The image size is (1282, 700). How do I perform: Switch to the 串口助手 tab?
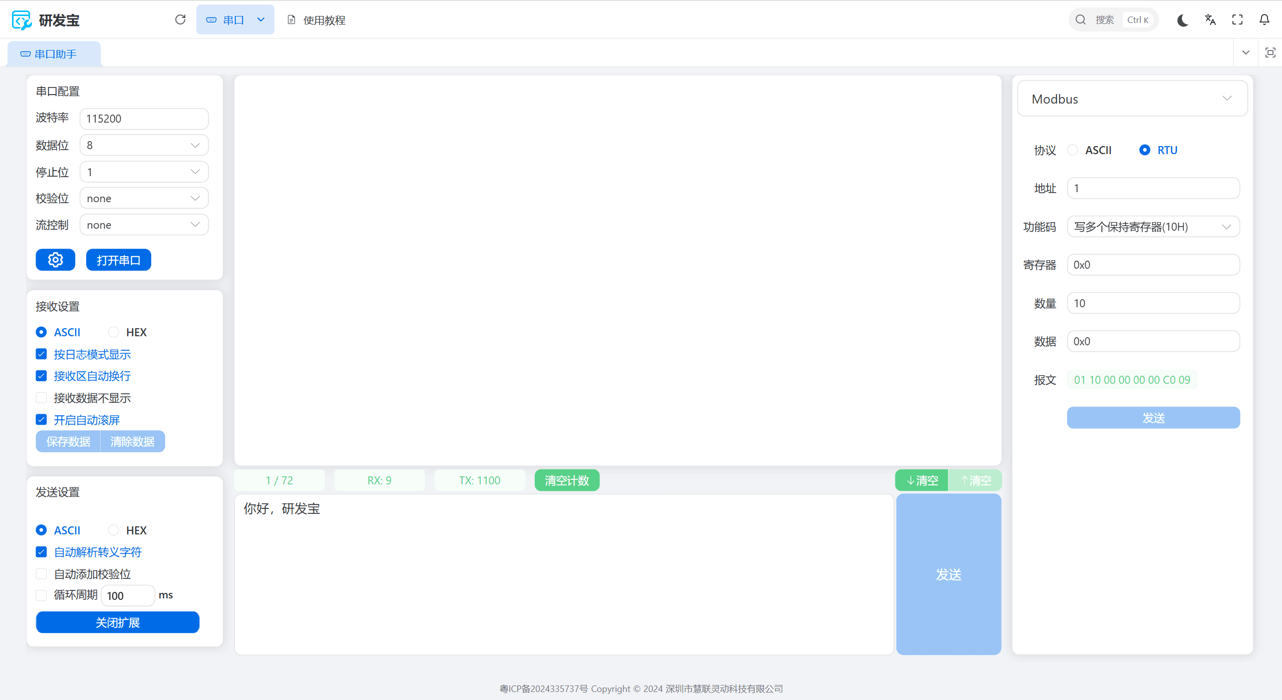(x=54, y=54)
